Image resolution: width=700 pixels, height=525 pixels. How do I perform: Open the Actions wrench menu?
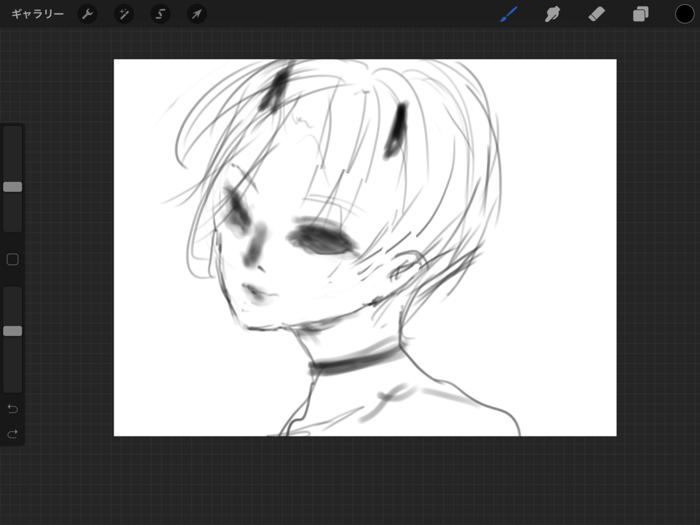[x=87, y=14]
